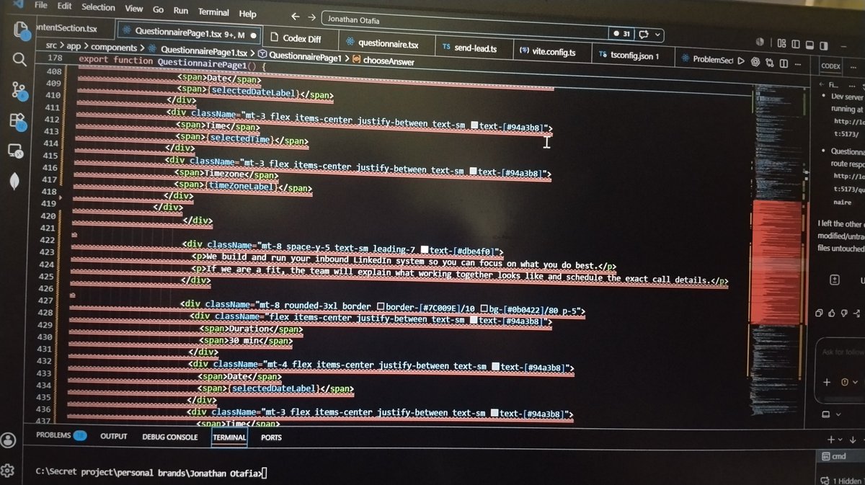Open the Codex panel ellipsis menu
This screenshot has height=485, width=865.
point(853,66)
